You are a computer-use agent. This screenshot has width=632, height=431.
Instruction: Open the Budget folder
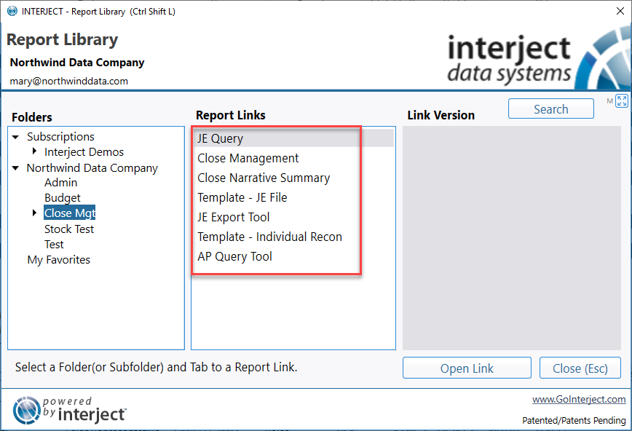coord(63,198)
